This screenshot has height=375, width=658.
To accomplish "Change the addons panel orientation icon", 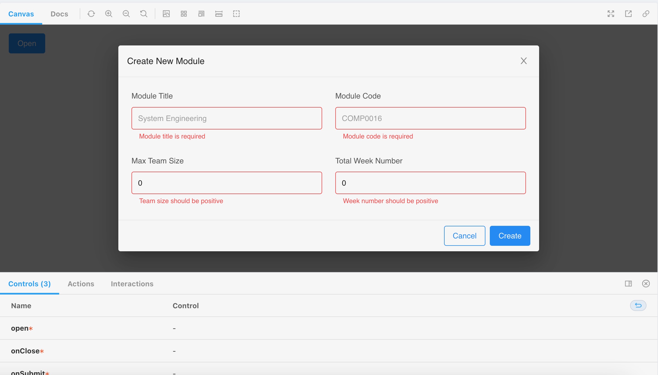I will 628,284.
